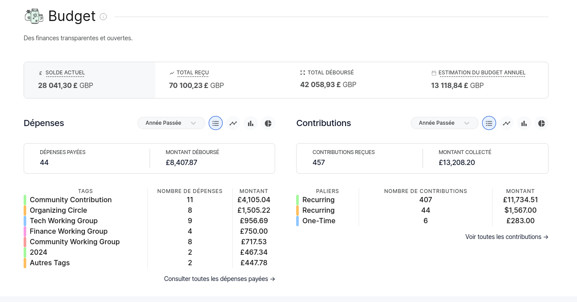Viewport: 577px width, 302px height.
Task: Click Estimation du budget annuel label
Action: coord(482,73)
